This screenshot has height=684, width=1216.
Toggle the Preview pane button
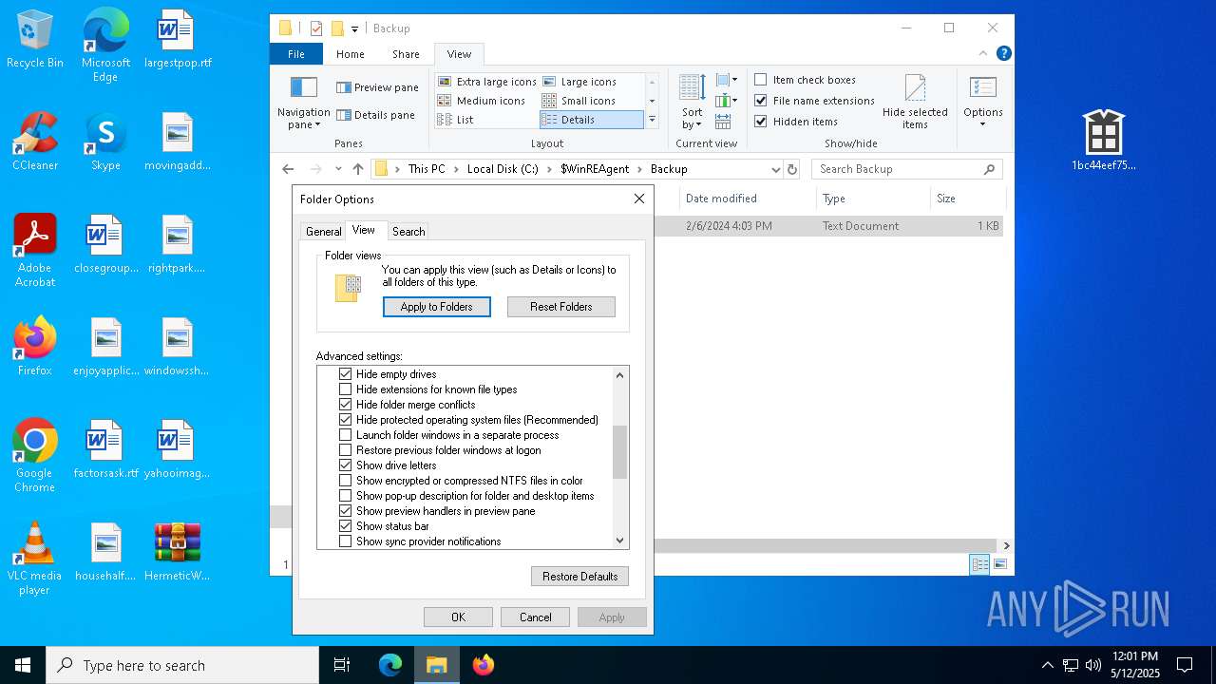coord(377,87)
